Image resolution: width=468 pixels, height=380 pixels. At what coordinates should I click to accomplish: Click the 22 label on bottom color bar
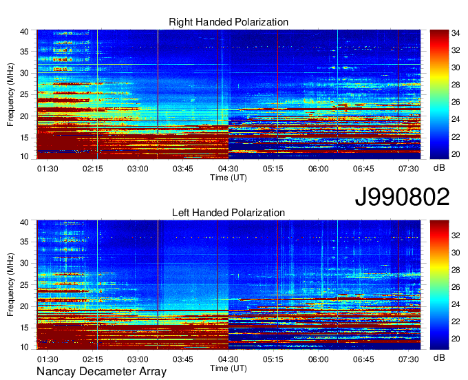click(x=456, y=321)
